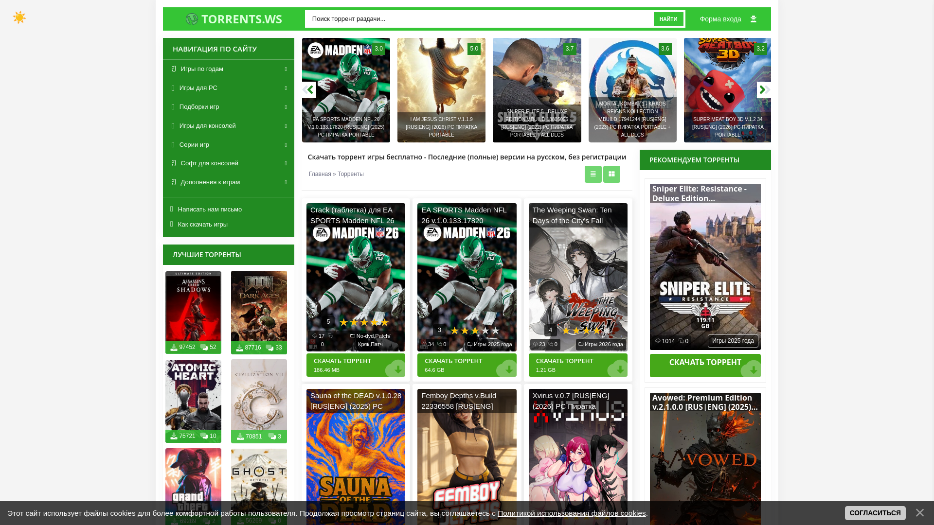This screenshot has width=934, height=525.
Task: Click СОГЛАСИТЬСЯ cookie consent button
Action: [x=875, y=513]
